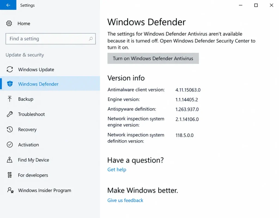Click the Update & security category label
279x218 pixels.
(x=25, y=55)
